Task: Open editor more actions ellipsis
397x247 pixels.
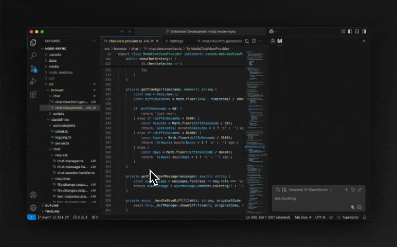Action: pos(261,41)
